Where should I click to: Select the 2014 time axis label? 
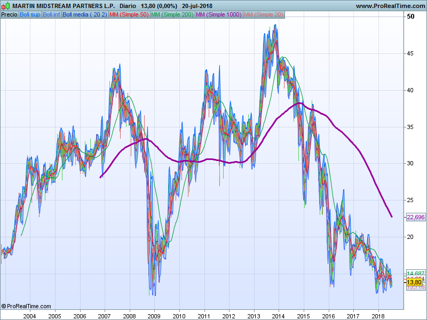tap(279, 316)
